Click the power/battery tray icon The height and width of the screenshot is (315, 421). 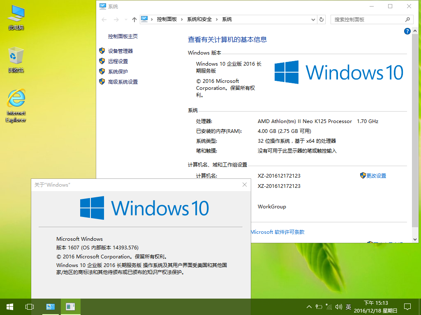(319, 307)
